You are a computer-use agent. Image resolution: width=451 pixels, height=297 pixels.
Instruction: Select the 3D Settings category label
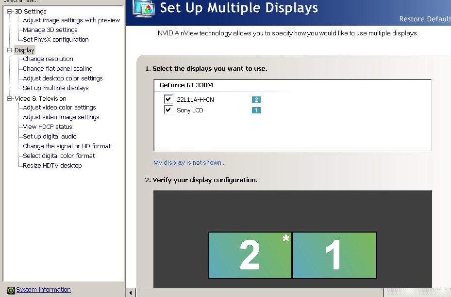pyautogui.click(x=31, y=12)
